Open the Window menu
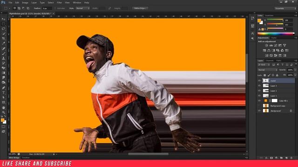Viewport: 298px width, 167px height. [77, 3]
